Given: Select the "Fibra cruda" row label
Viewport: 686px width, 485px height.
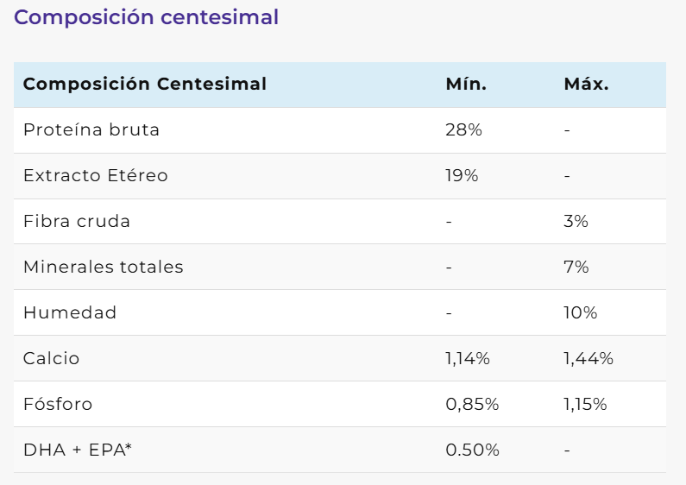Looking at the screenshot, I should (x=77, y=222).
